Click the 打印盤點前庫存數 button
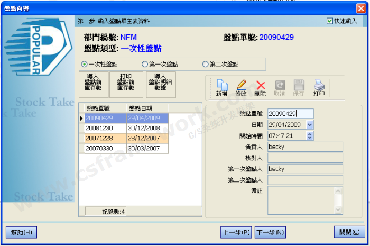The image size is (370, 246). coord(126,85)
